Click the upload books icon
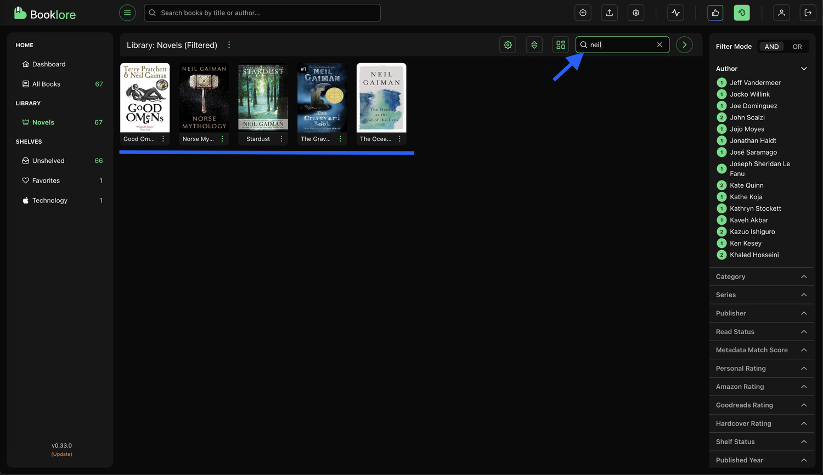This screenshot has height=475, width=823. point(609,13)
